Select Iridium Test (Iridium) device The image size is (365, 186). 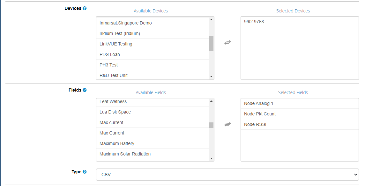click(153, 33)
